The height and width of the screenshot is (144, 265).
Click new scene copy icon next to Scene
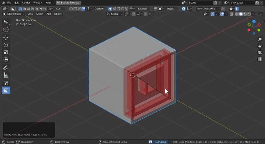215,3
